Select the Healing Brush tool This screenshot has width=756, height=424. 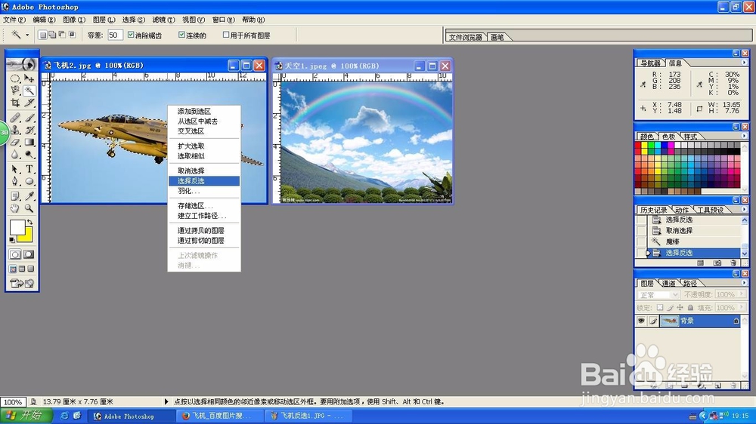point(15,118)
